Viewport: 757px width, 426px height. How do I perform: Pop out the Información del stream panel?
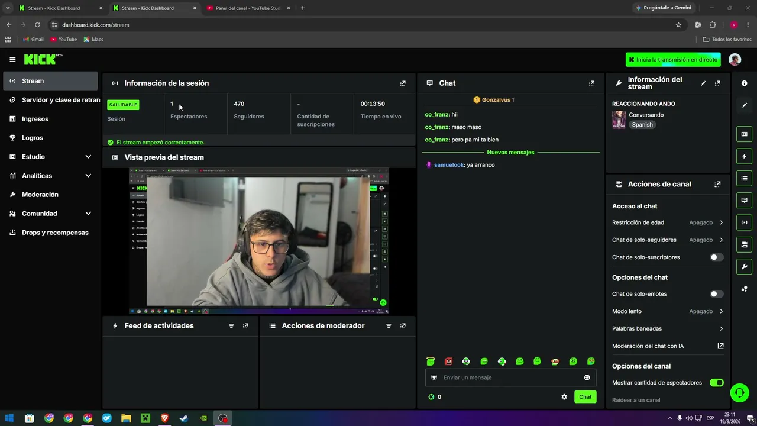(717, 83)
